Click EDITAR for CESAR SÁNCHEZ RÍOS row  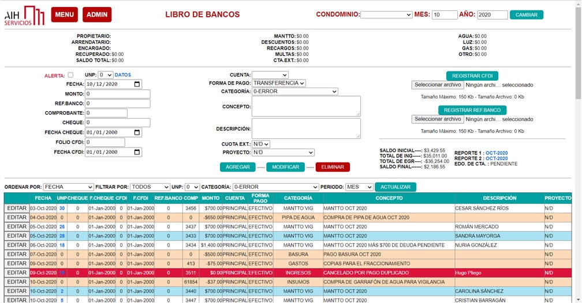[17, 208]
